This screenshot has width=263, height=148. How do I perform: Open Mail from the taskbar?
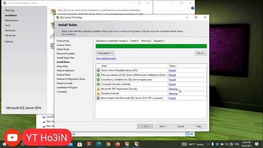(x=70, y=144)
